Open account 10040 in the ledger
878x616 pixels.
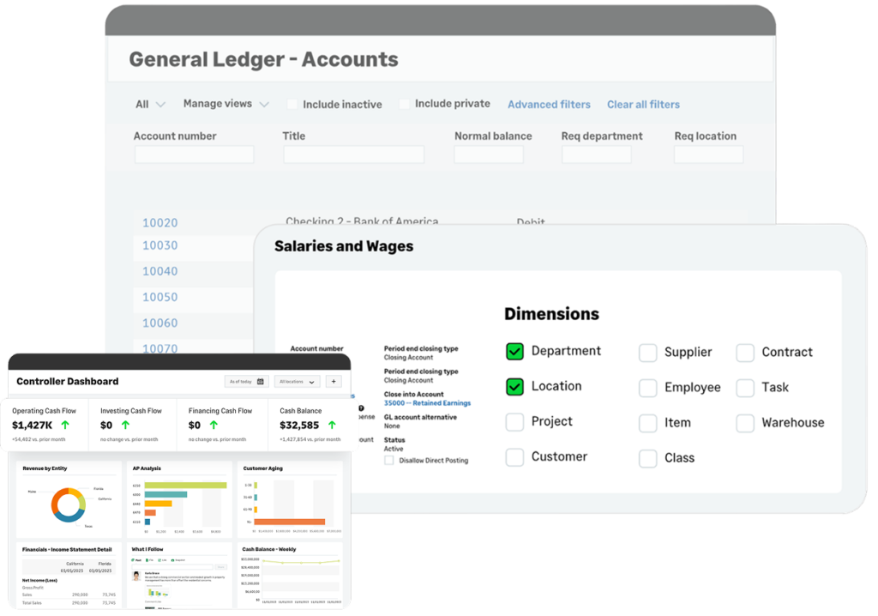click(x=159, y=271)
